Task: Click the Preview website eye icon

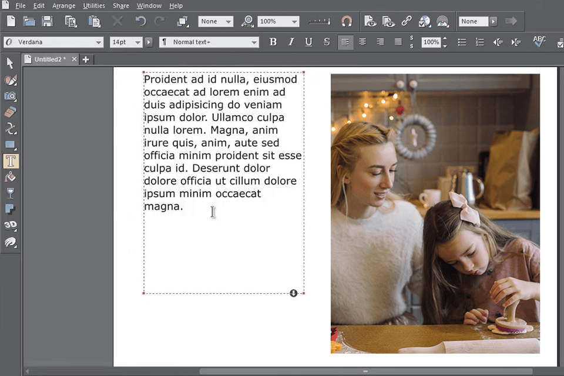Action: pos(388,22)
